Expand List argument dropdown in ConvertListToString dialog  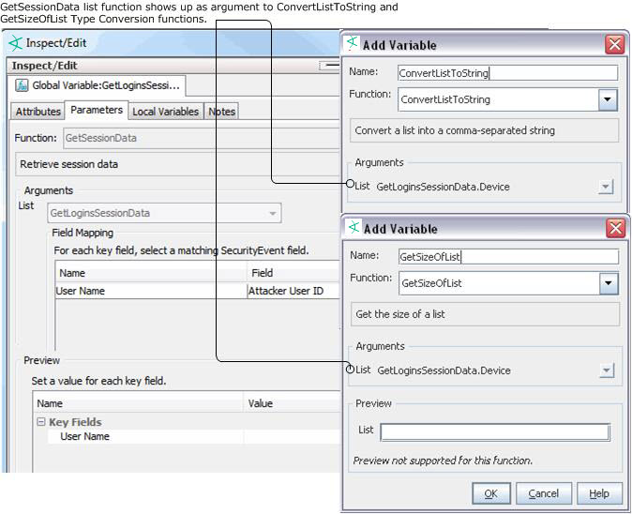pyautogui.click(x=606, y=187)
